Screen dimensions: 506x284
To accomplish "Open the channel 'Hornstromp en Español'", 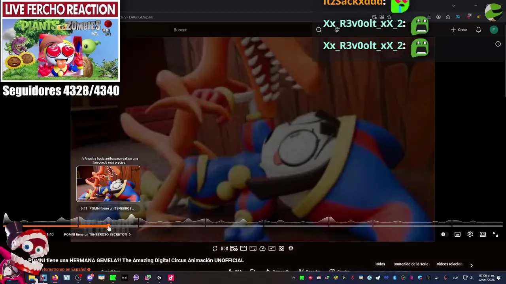I will [x=64, y=269].
